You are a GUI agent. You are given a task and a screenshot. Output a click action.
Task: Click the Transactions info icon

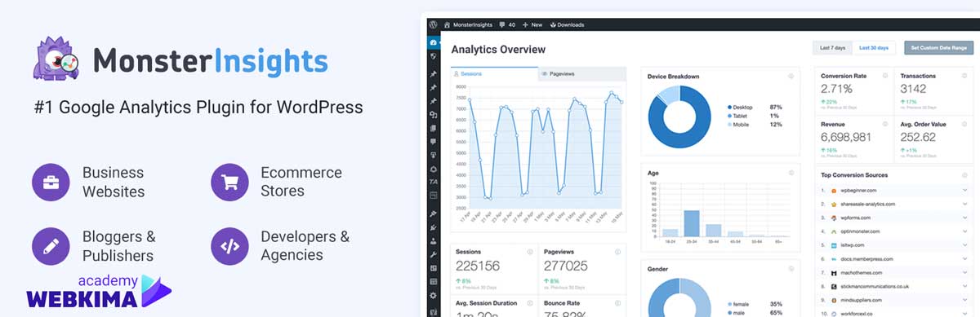coord(964,76)
